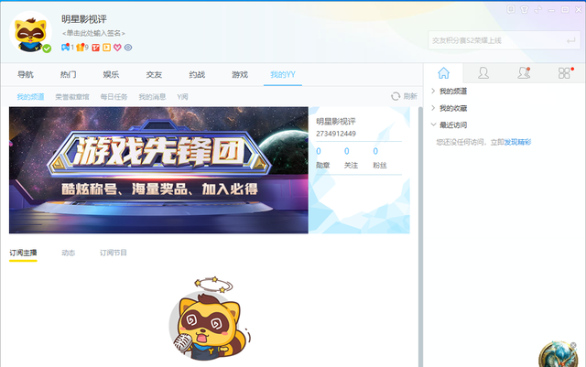Open the orange gift box icon
Screen dimensions: 586x367
(x=80, y=48)
